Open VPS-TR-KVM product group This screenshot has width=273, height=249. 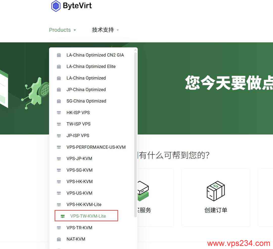tap(79, 228)
